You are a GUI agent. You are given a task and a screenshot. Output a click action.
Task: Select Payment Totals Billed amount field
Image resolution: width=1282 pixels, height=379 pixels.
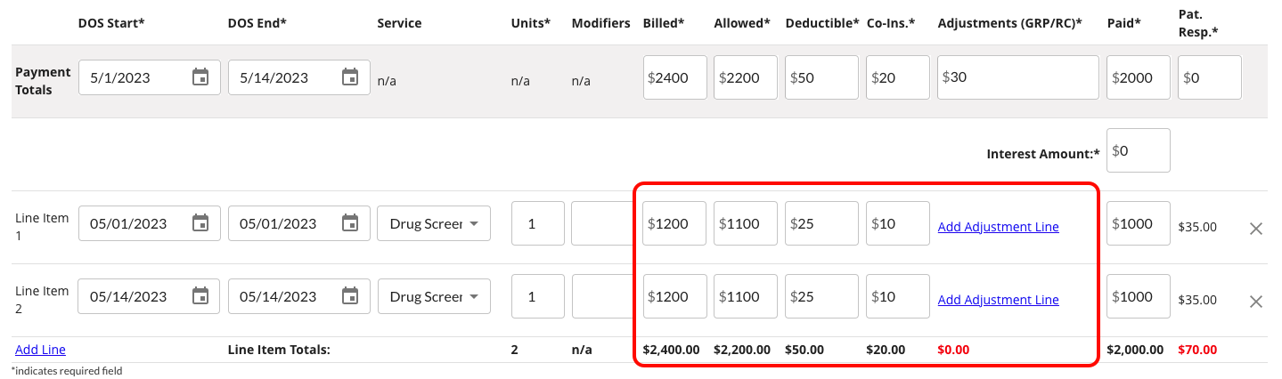click(x=674, y=77)
